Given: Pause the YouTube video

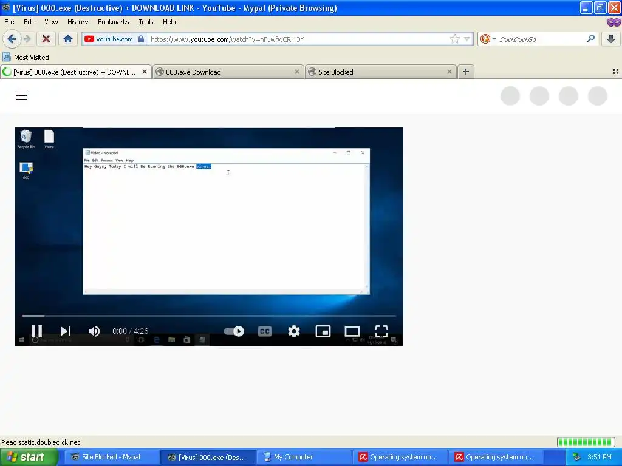Looking at the screenshot, I should [36, 331].
